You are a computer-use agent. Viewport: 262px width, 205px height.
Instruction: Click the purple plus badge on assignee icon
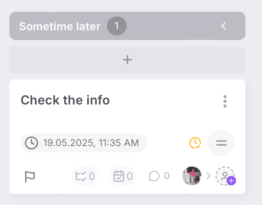pyautogui.click(x=231, y=181)
